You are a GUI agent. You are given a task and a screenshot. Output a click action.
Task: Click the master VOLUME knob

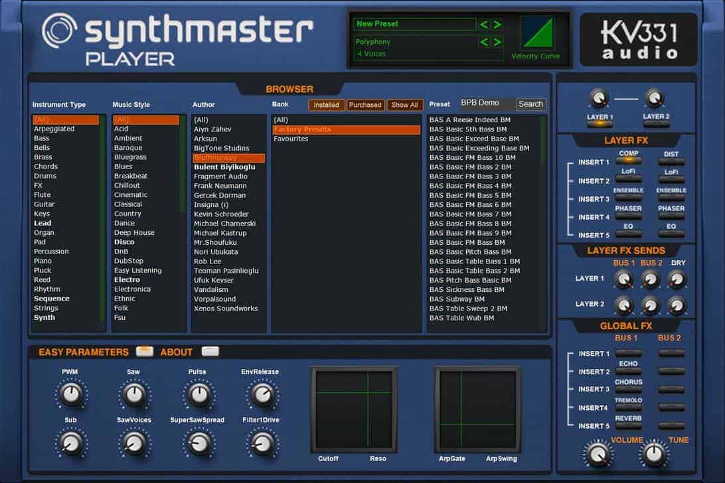click(x=598, y=454)
